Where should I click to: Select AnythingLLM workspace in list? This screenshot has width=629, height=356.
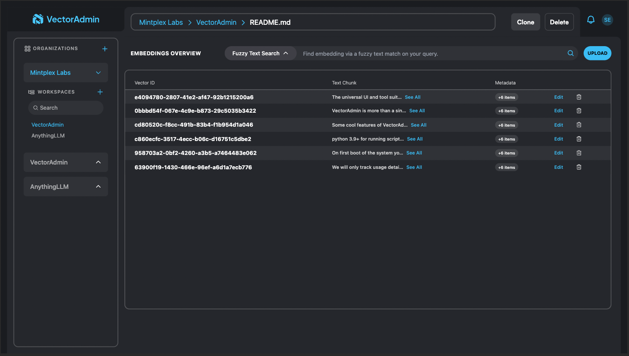coord(48,136)
